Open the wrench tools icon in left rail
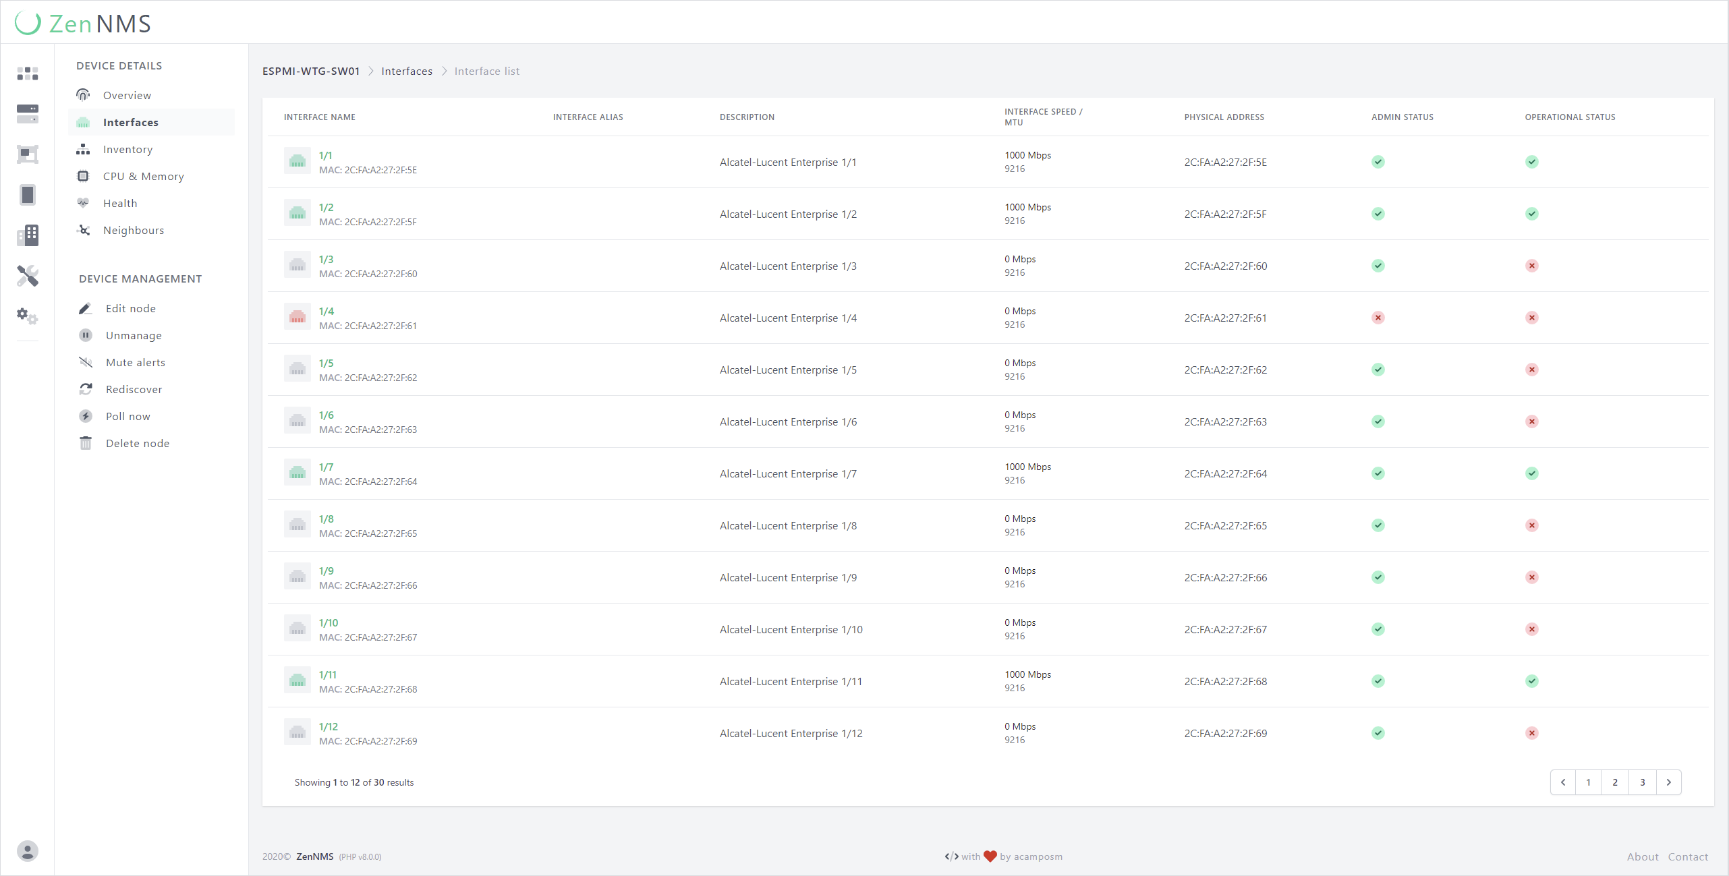The height and width of the screenshot is (876, 1729). [x=28, y=276]
